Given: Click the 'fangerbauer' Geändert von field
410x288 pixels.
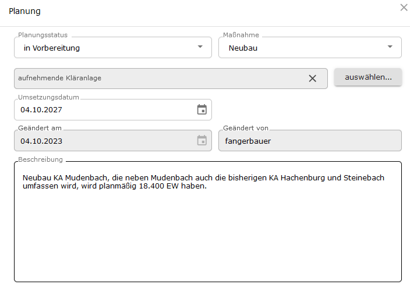Looking at the screenshot, I should pyautogui.click(x=310, y=141).
